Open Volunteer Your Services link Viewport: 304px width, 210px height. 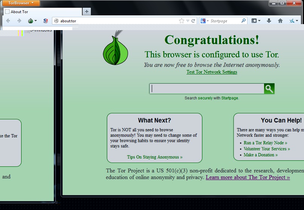click(x=267, y=149)
